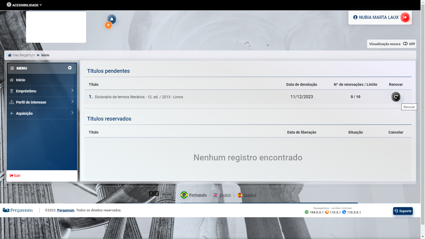Image resolution: width=425 pixels, height=239 pixels.
Task: Toggle the Visualização escura dark mode switch
Action: [405, 44]
